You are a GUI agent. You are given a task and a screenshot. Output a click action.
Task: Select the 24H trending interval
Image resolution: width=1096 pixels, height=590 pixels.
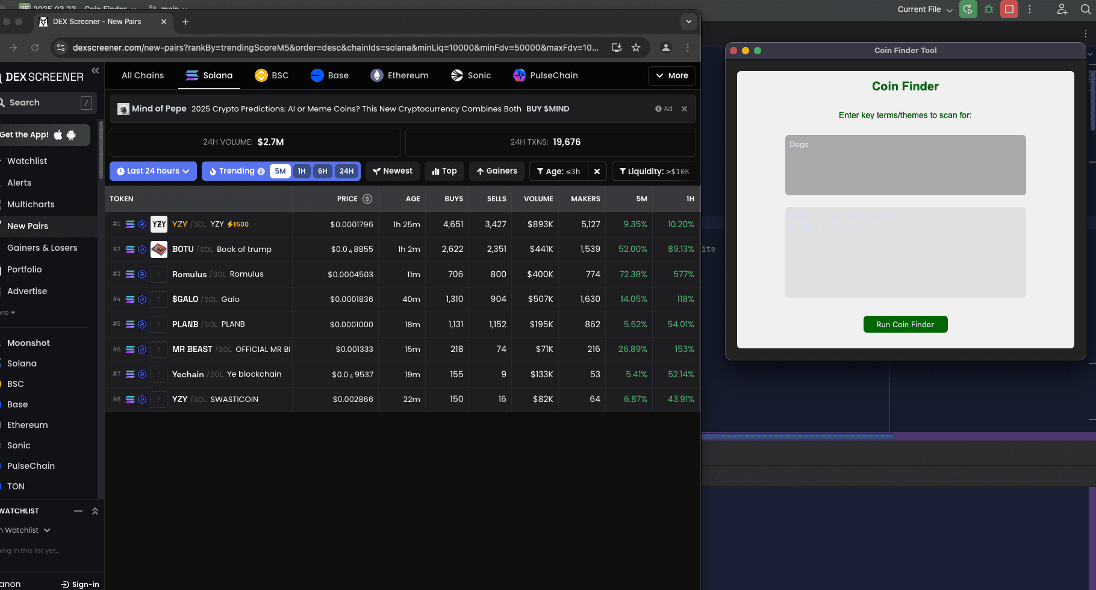click(x=346, y=171)
